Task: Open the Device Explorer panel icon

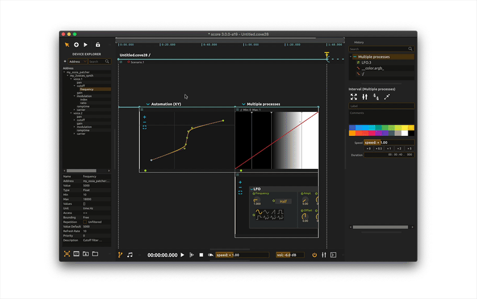Action: point(67,254)
